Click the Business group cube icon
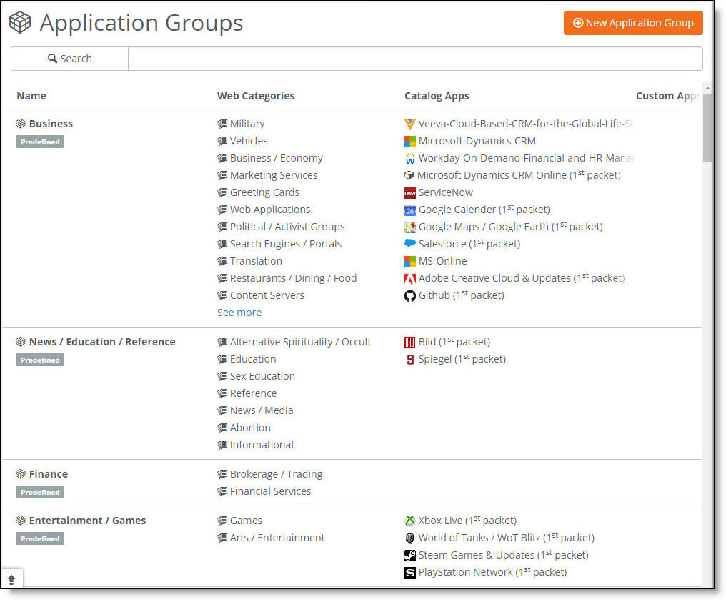Viewport: 726px width, 600px height. [21, 124]
